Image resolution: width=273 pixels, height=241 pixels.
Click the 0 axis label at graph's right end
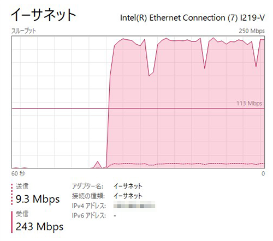tap(263, 173)
